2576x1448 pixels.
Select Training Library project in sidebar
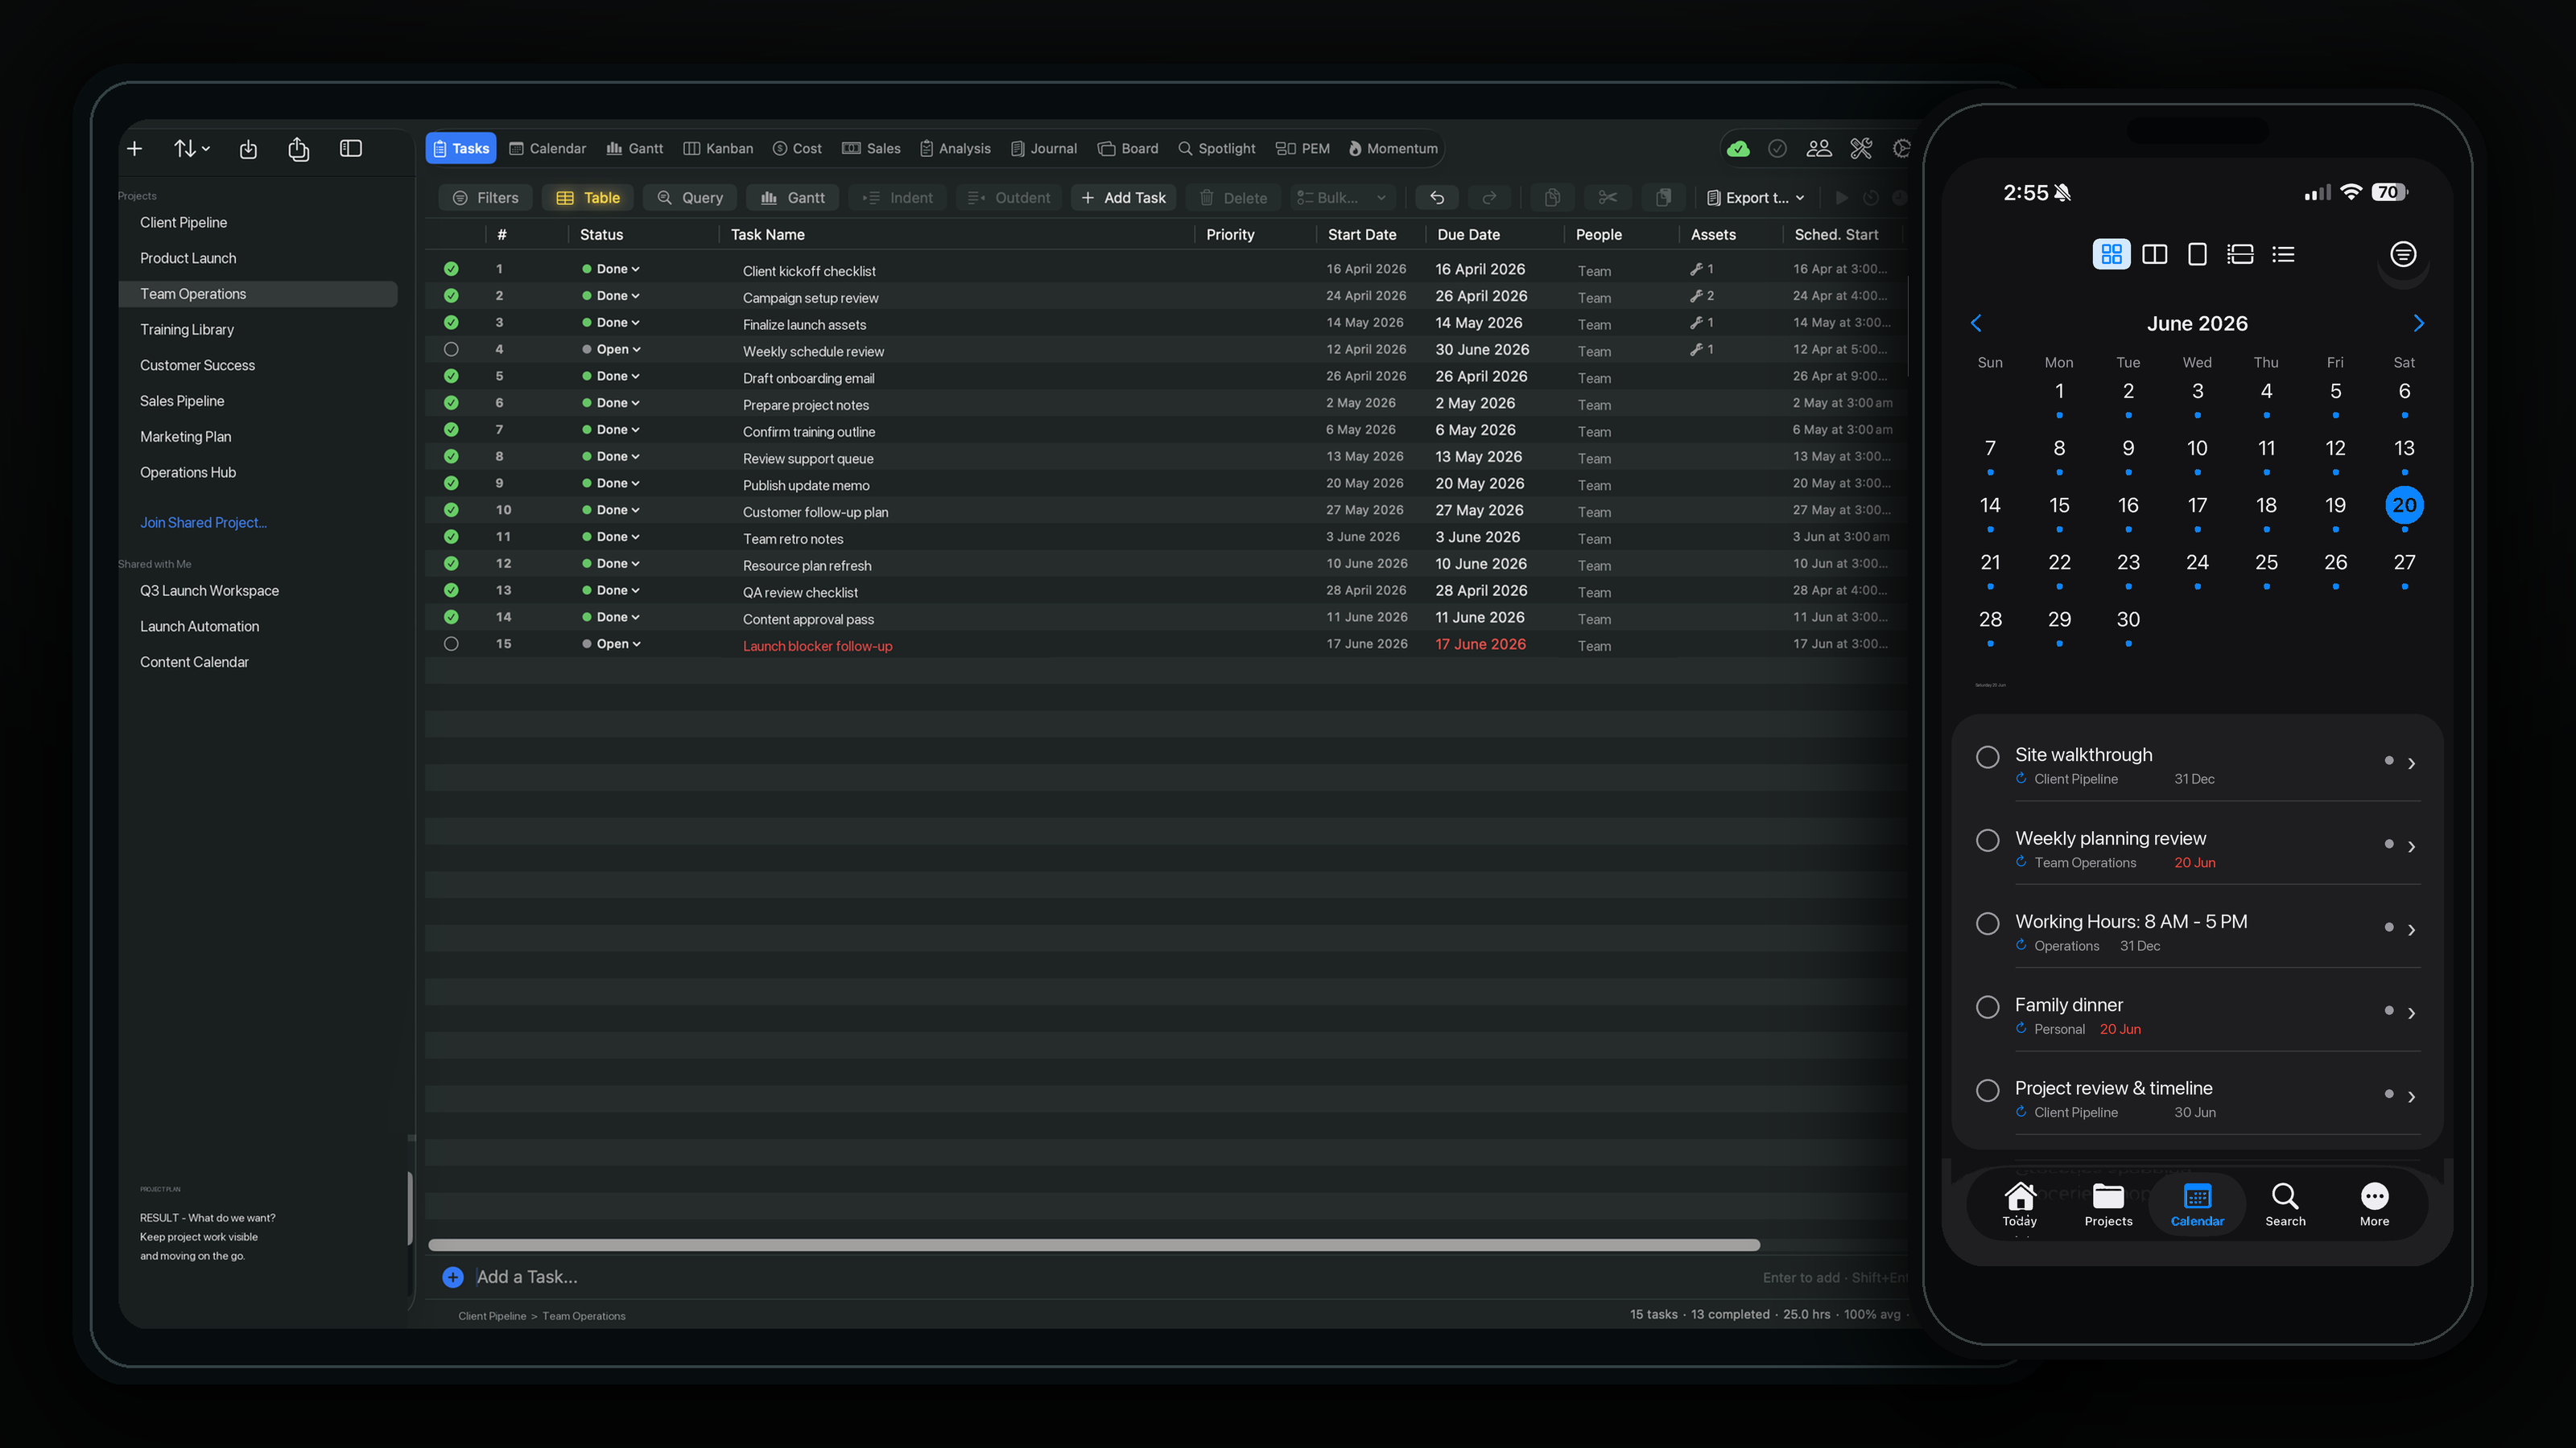(258, 330)
